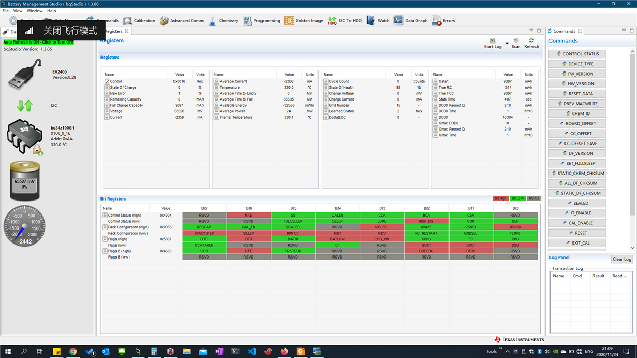Click the Scan registers icon

coord(516,44)
